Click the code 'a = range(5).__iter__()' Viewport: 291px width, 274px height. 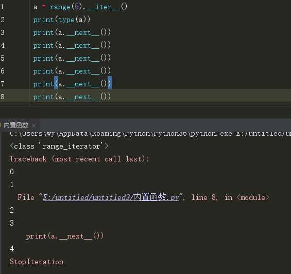(x=80, y=7)
